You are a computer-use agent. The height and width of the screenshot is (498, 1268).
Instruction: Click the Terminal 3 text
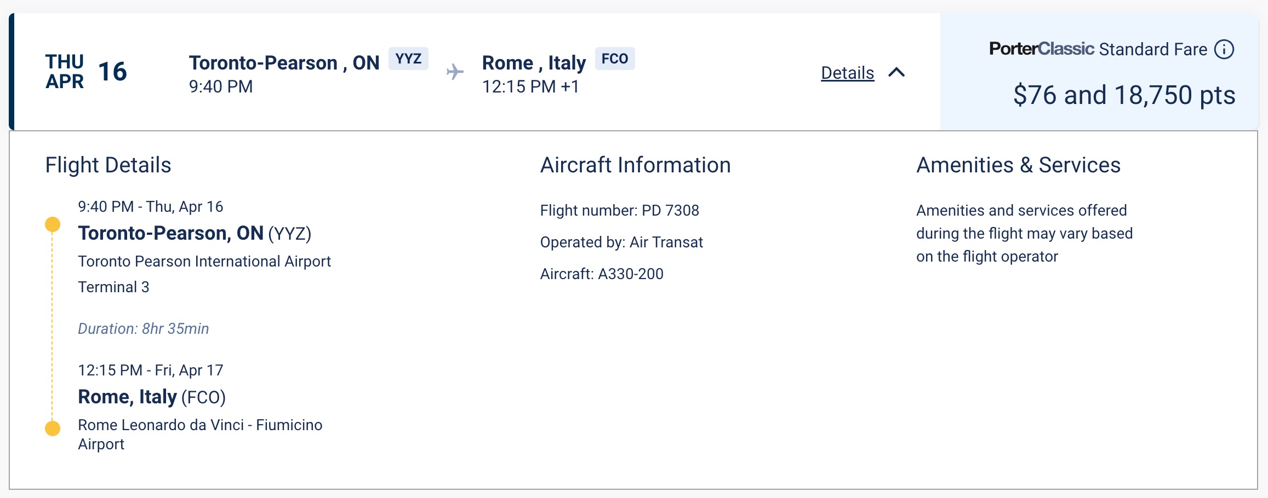pyautogui.click(x=113, y=287)
